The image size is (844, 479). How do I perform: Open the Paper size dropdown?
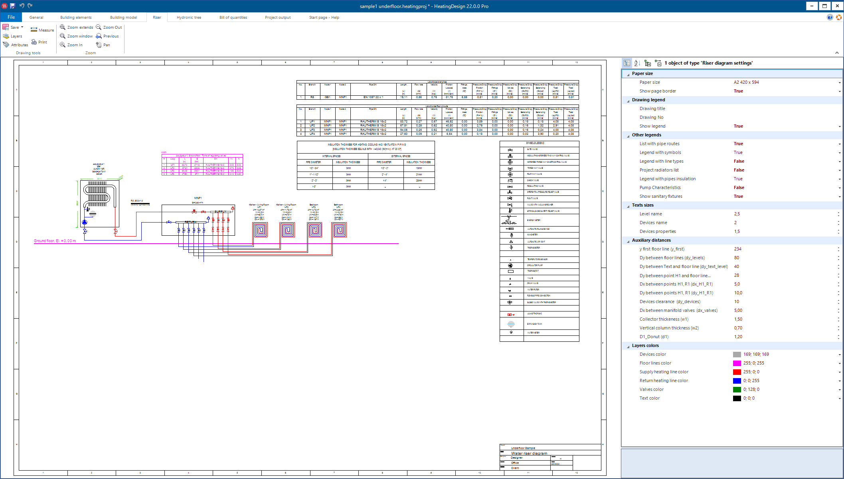coord(839,82)
